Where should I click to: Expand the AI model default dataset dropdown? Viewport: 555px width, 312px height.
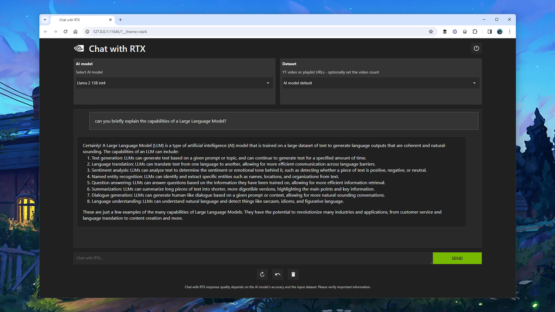pyautogui.click(x=380, y=83)
